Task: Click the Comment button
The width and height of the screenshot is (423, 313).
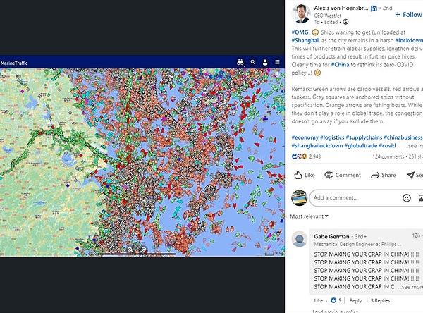Action: (x=343, y=175)
